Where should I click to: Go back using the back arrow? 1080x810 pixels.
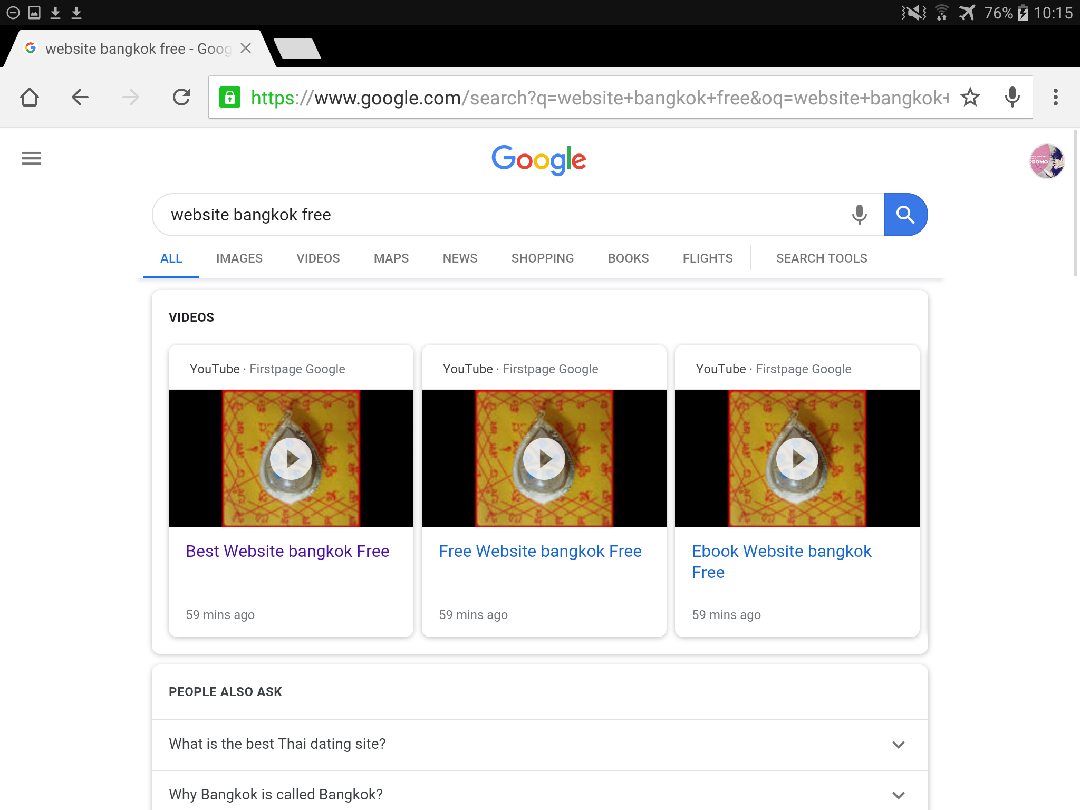pos(80,98)
